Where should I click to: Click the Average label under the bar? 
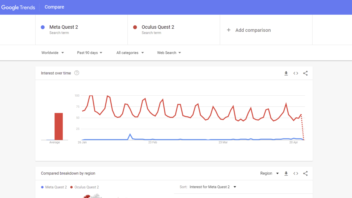(54, 142)
